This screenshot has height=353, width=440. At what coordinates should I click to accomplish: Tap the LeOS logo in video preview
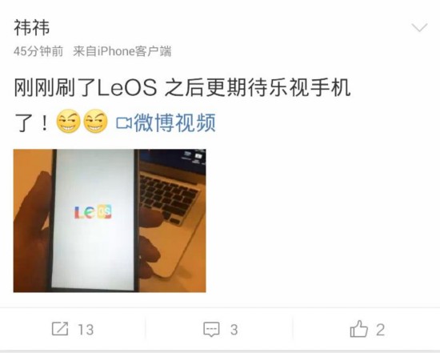click(93, 212)
